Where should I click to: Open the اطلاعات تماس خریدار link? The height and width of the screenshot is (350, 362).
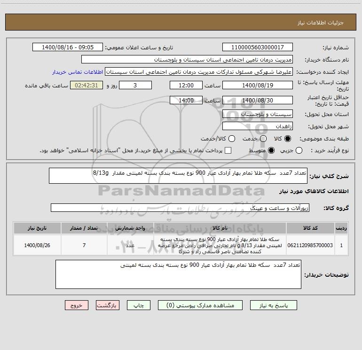[78, 72]
